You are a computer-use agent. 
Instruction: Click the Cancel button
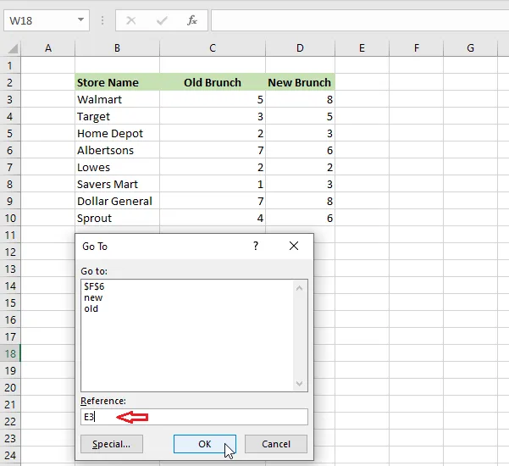point(276,444)
